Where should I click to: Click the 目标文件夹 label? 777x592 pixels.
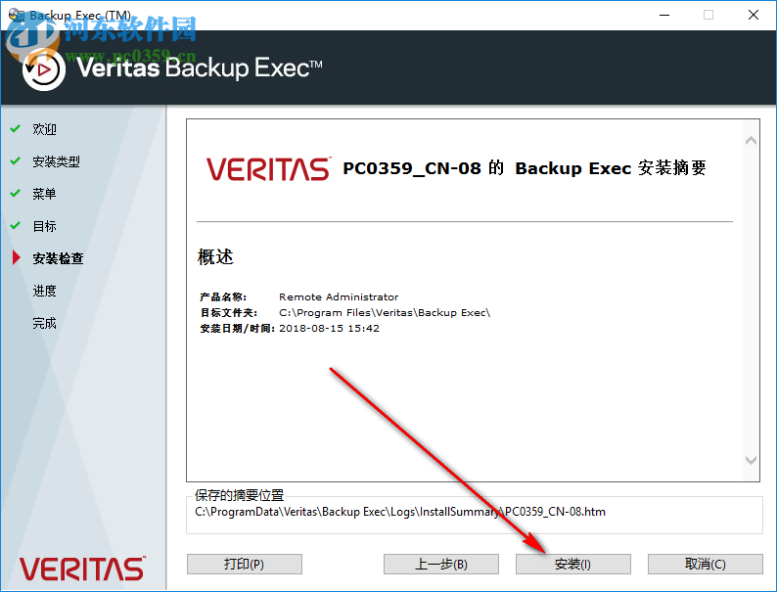coord(228,312)
